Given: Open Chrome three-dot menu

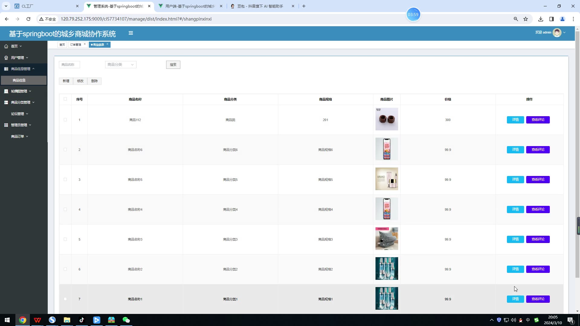Looking at the screenshot, I should click(x=573, y=19).
